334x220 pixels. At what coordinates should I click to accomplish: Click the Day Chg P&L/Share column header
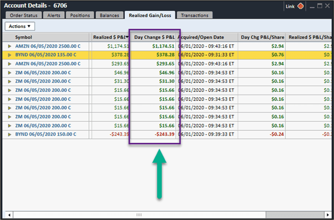click(x=262, y=37)
